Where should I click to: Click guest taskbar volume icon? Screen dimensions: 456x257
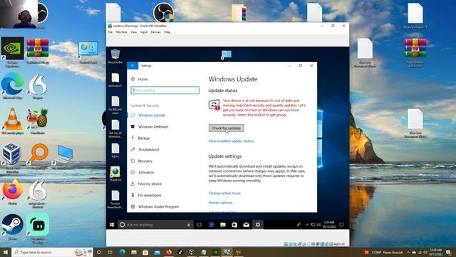pos(318,225)
